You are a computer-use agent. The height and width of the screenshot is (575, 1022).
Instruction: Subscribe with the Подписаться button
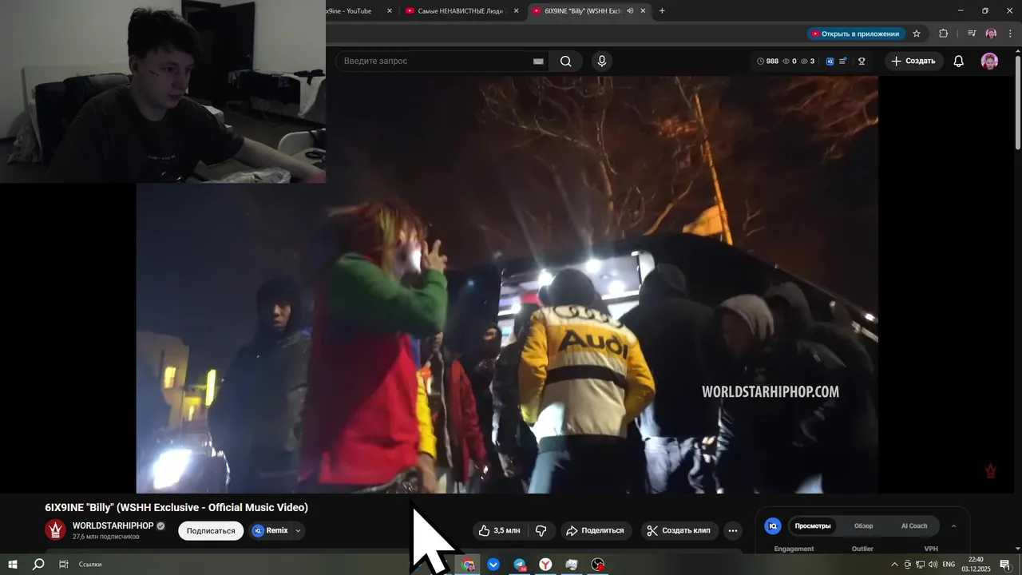(211, 530)
